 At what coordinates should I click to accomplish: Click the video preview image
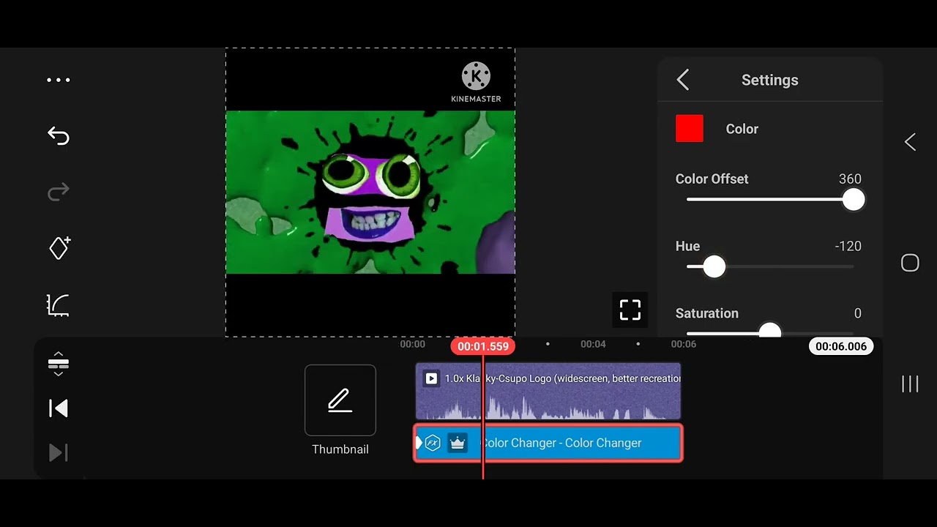point(370,193)
